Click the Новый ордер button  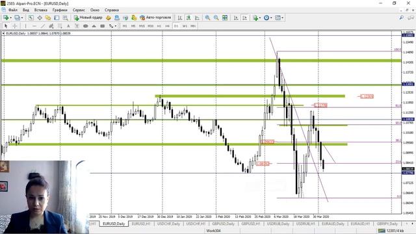[88, 18]
